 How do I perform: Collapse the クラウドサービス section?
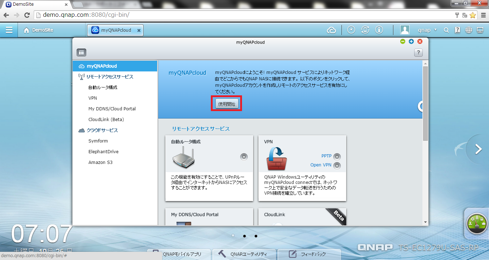pos(115,130)
